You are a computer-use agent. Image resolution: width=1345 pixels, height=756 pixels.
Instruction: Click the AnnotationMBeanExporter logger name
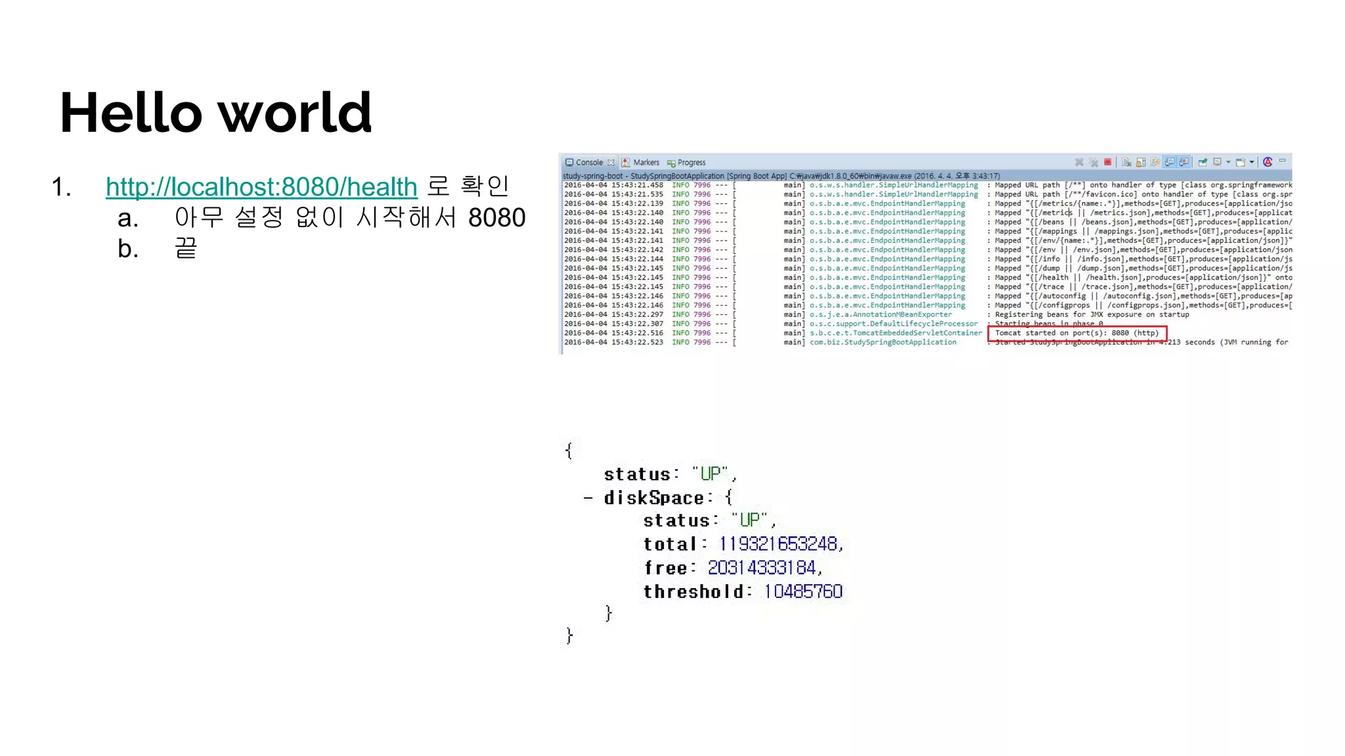click(881, 315)
